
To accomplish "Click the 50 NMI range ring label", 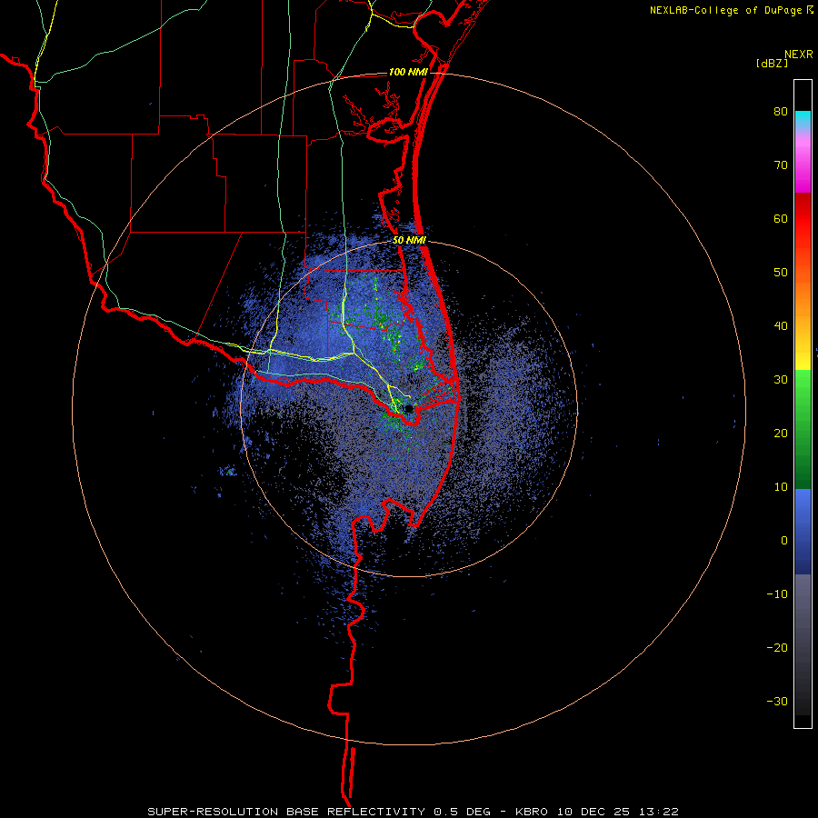I will point(410,241).
